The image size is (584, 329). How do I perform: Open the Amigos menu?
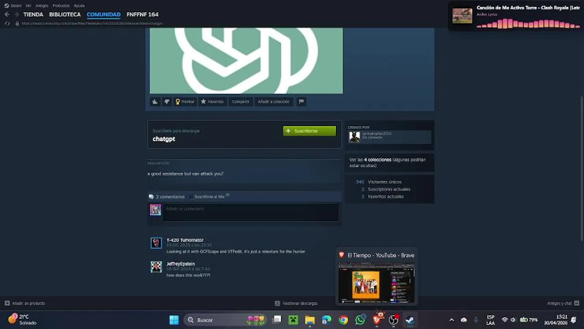point(42,5)
